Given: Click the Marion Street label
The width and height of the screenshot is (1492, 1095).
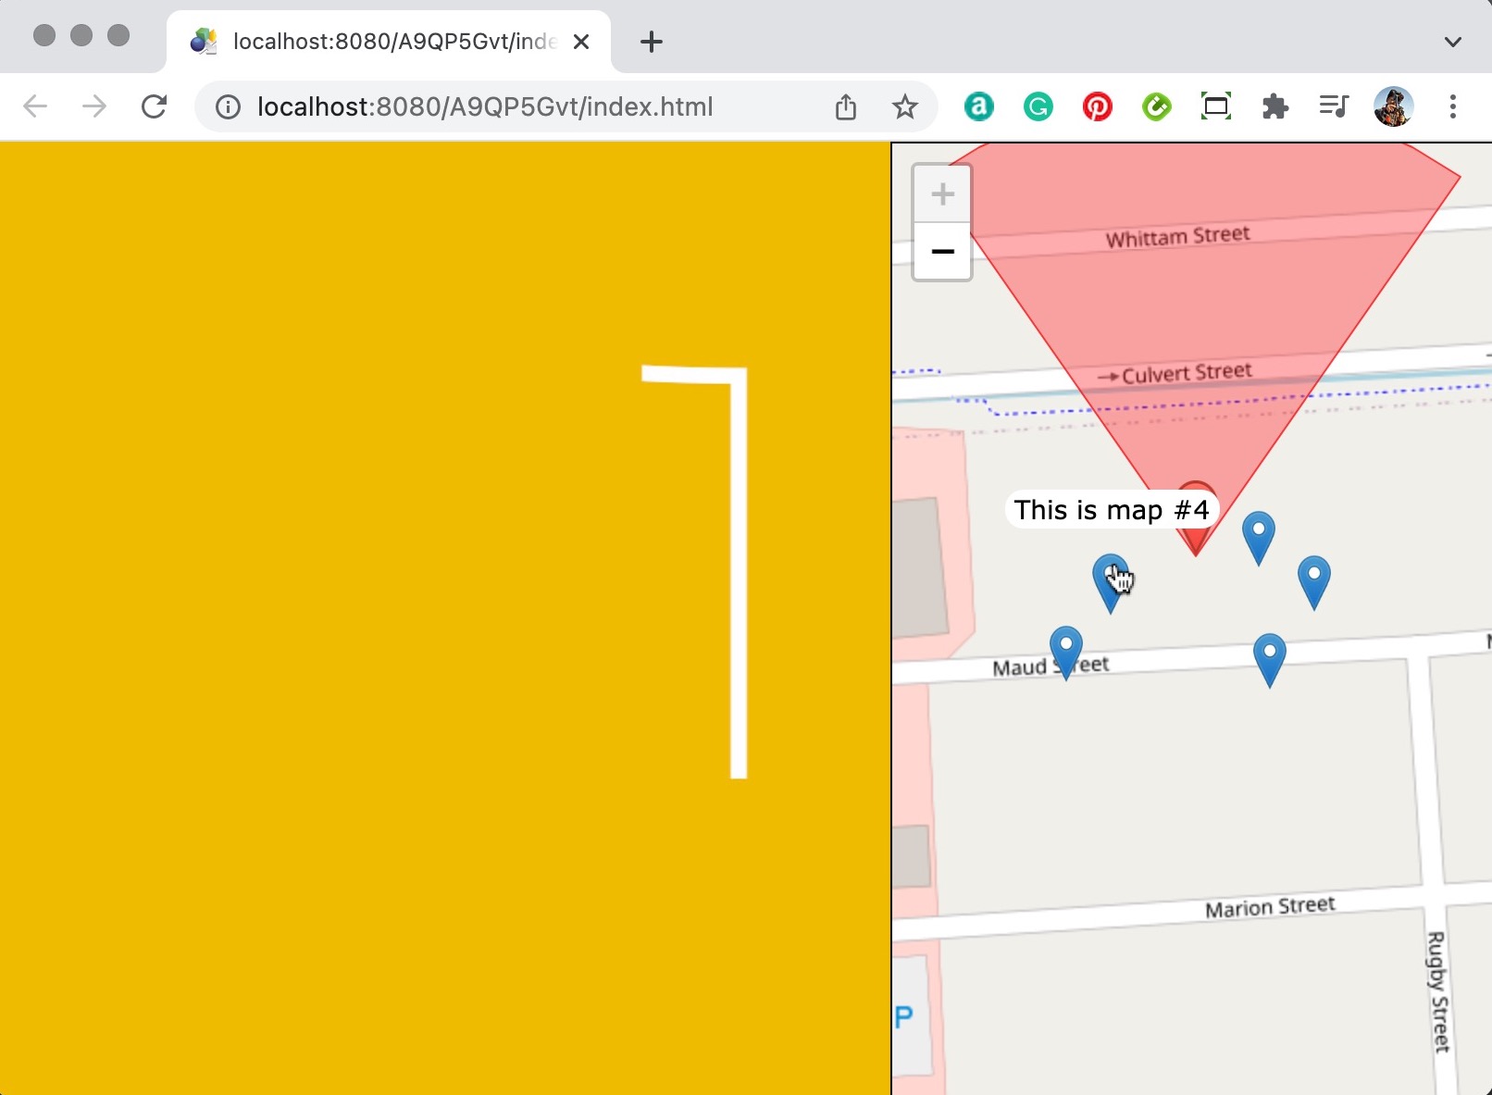Looking at the screenshot, I should click(x=1270, y=906).
